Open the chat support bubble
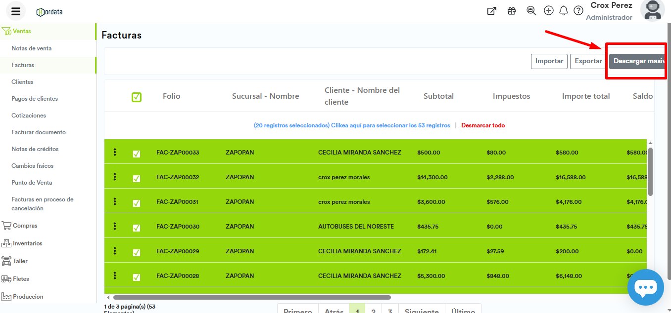This screenshot has height=313, width=671. click(x=645, y=287)
